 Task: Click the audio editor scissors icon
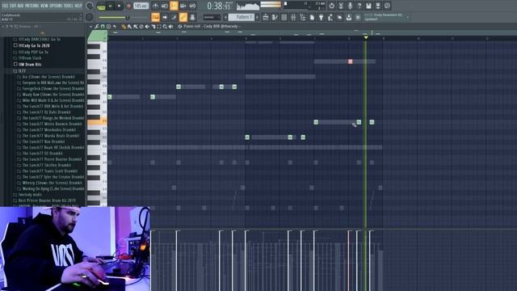(x=341, y=6)
